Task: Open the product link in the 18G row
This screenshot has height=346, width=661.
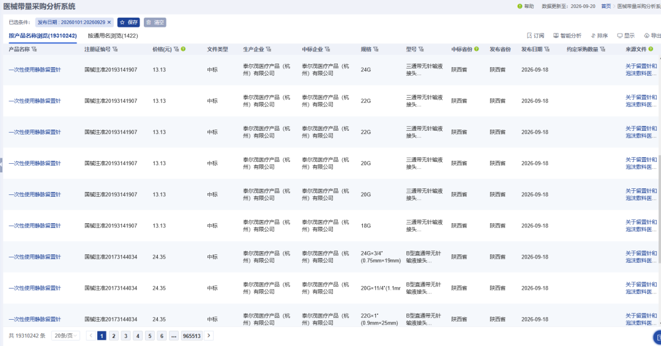Action: point(34,226)
